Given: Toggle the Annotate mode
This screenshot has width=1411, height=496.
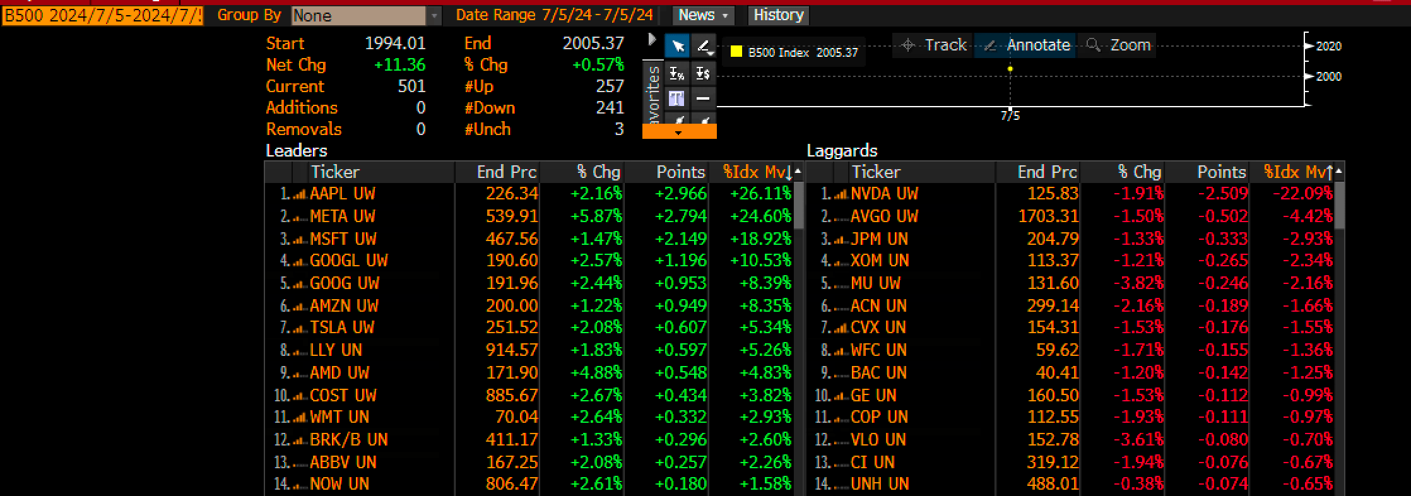Looking at the screenshot, I should point(1025,45).
